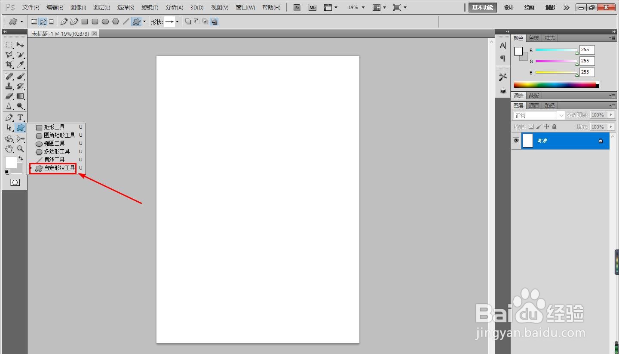
Task: Open the tool preset picker dropdown
Action: point(21,22)
